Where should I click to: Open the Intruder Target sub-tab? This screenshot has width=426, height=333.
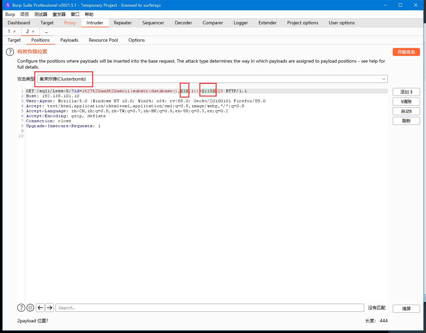coord(14,40)
